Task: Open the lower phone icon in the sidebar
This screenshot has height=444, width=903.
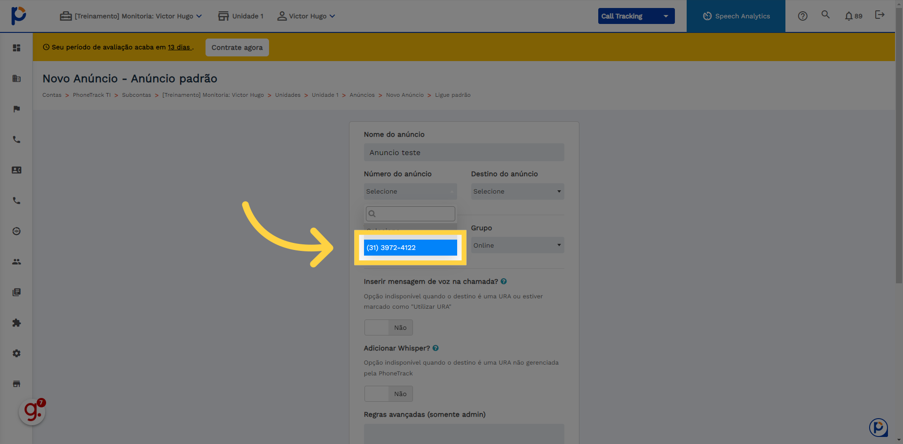Action: pyautogui.click(x=16, y=201)
